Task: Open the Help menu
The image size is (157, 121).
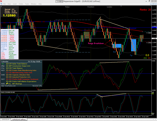Action: point(40,4)
